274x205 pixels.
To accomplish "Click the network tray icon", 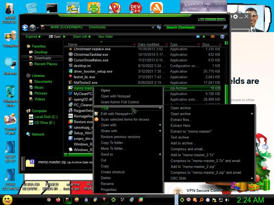I will 221,200.
